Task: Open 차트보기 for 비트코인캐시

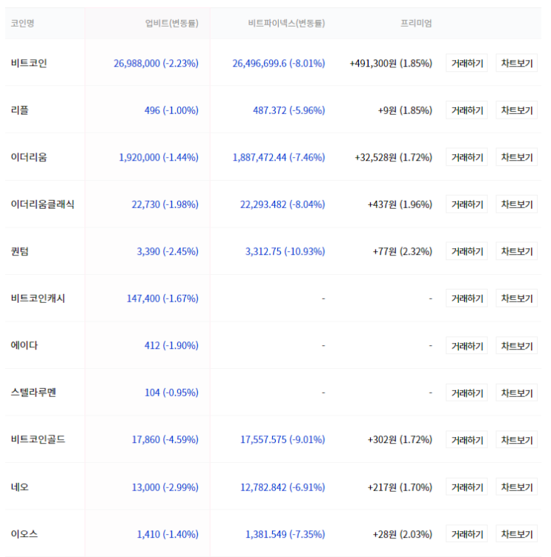Action: (x=516, y=298)
